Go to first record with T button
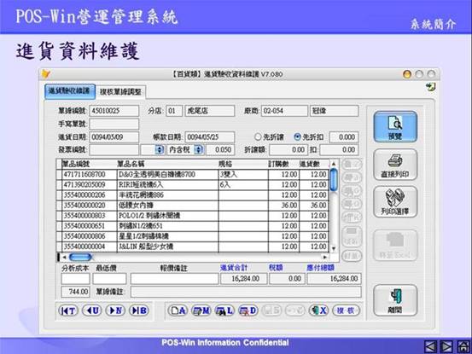Viewport: 472px width, 354px height. pos(68,310)
